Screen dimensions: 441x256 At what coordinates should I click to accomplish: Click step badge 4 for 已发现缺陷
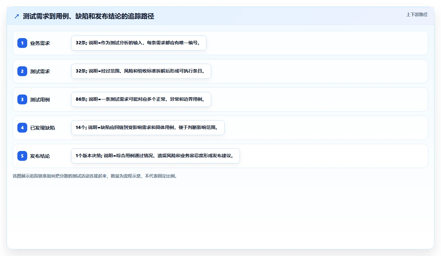pos(22,128)
